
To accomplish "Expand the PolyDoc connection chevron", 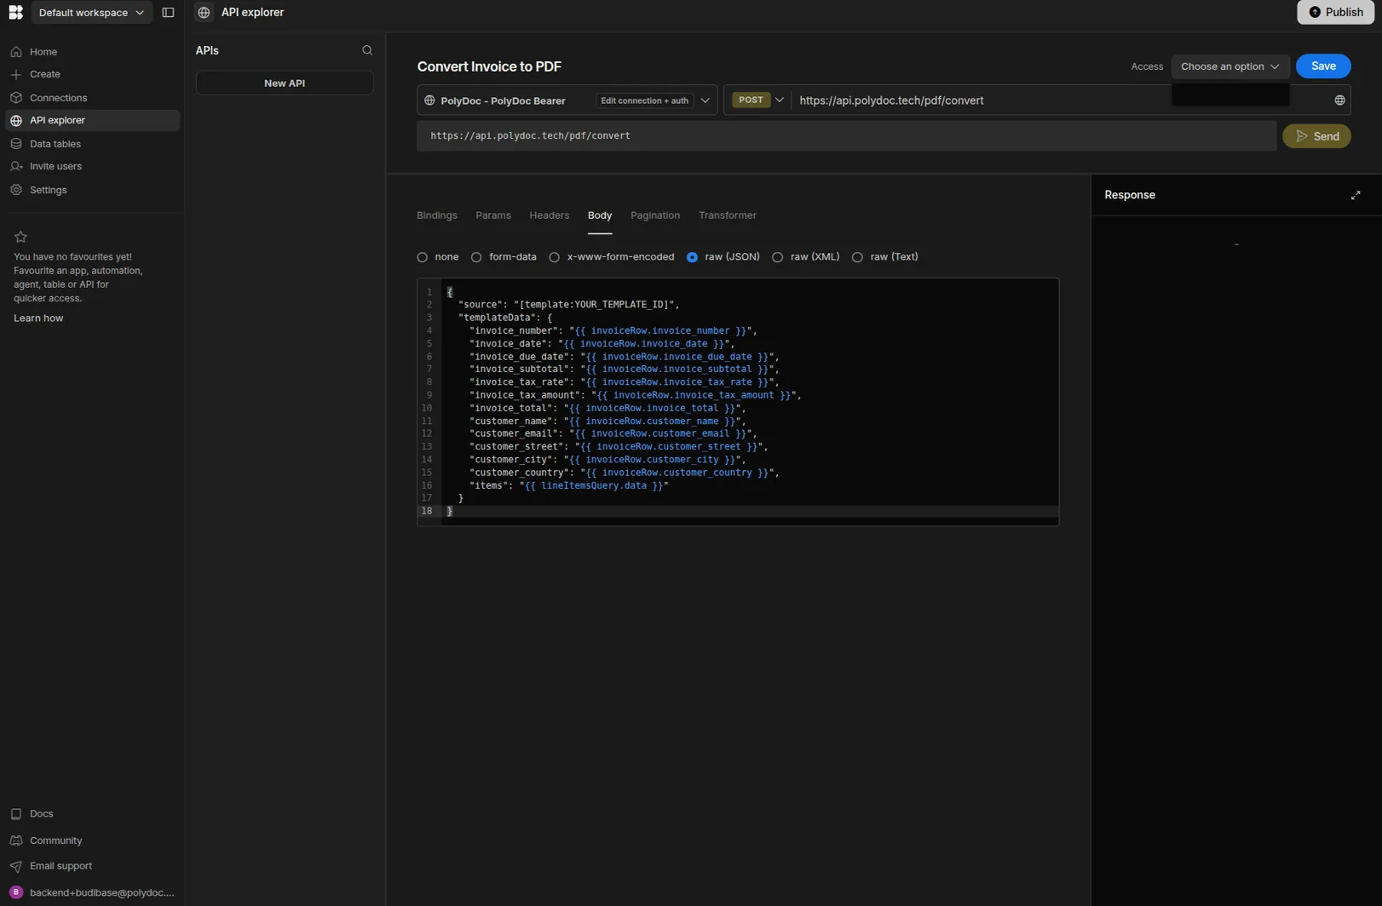I will tap(705, 100).
